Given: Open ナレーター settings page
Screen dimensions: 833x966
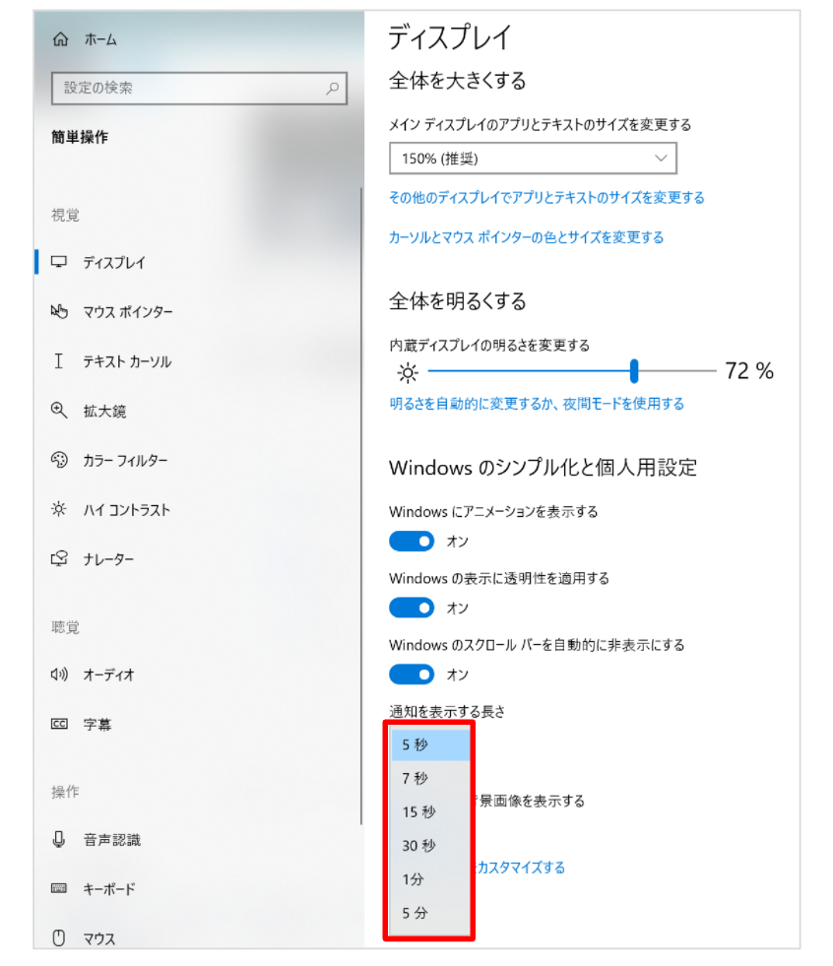Looking at the screenshot, I should [108, 559].
